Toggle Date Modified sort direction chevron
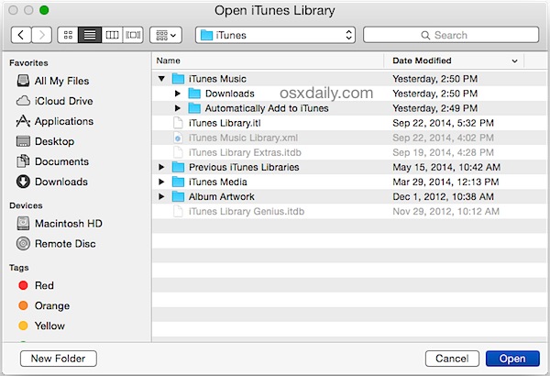 pyautogui.click(x=514, y=61)
